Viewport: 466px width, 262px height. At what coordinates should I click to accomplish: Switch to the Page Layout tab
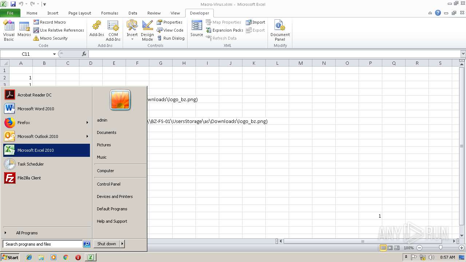80,13
